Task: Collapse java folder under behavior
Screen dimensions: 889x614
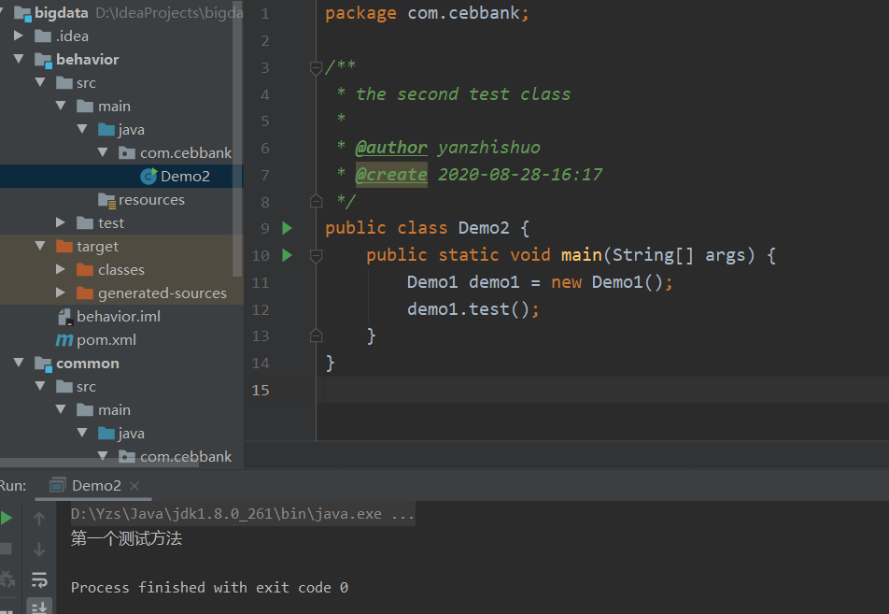Action: (x=83, y=129)
